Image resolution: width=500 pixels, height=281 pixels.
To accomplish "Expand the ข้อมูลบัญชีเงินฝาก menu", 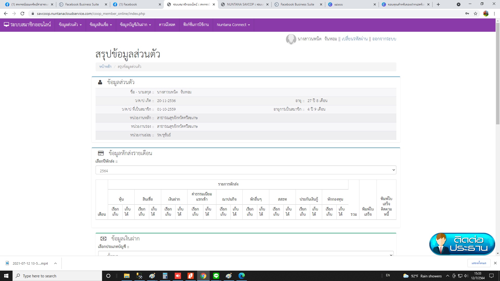I will pyautogui.click(x=135, y=25).
